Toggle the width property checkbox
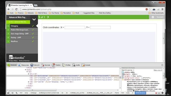Screen dimensions: 171x96 pos(123,72)
